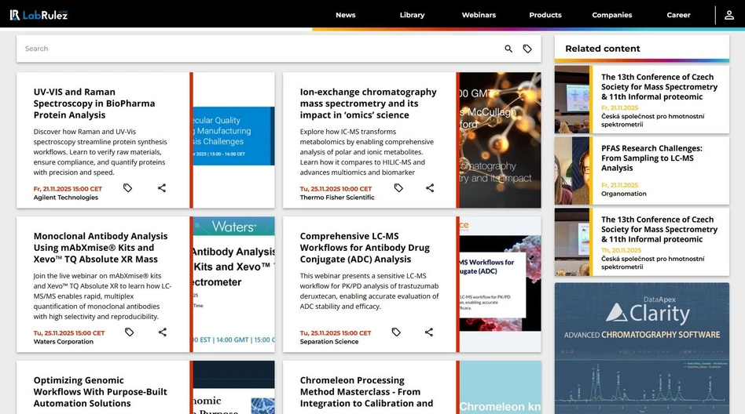Navigate to the Companies section
The image size is (745, 414).
click(x=611, y=15)
